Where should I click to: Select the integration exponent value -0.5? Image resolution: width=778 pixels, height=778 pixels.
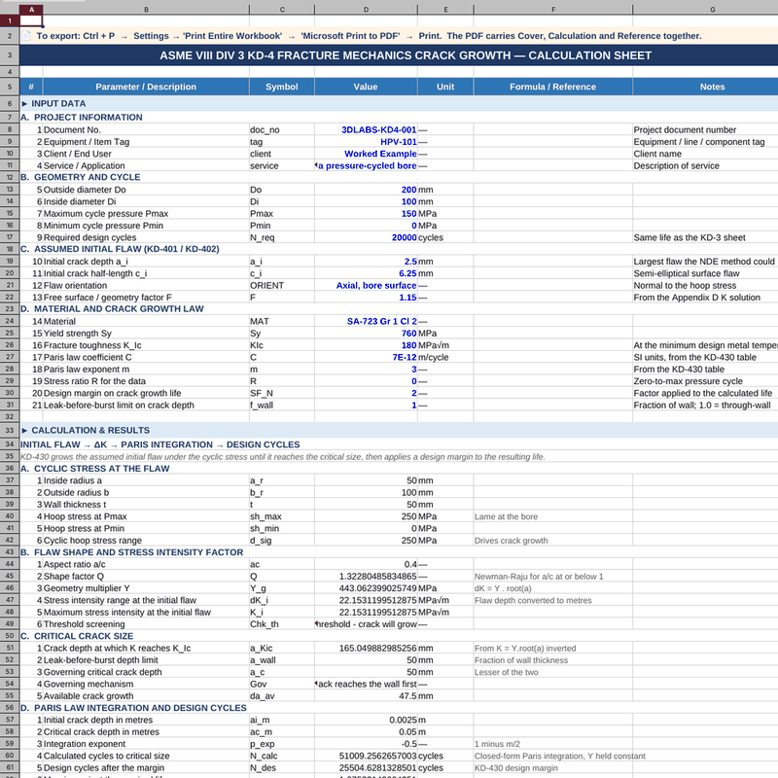coord(366,744)
